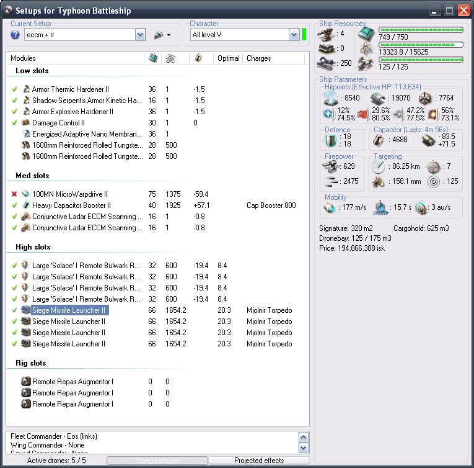Click the capacitor capacity 4688 icon

(x=378, y=140)
